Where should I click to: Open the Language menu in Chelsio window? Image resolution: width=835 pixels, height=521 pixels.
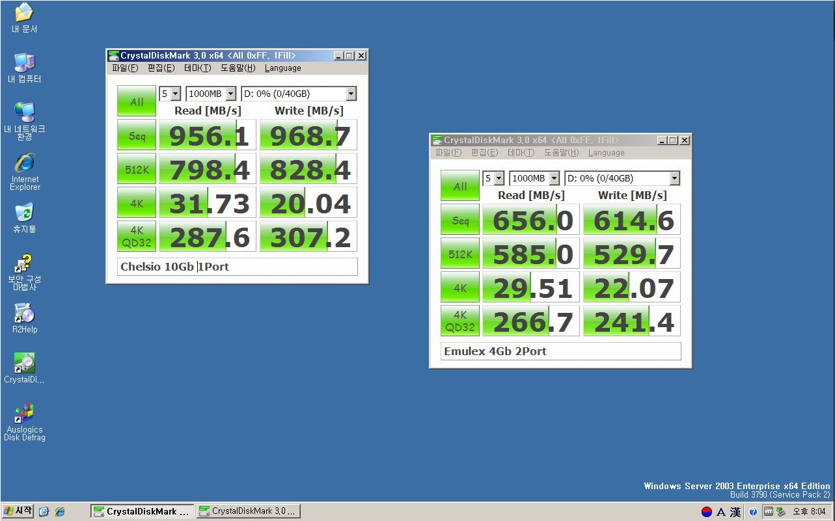coord(283,68)
